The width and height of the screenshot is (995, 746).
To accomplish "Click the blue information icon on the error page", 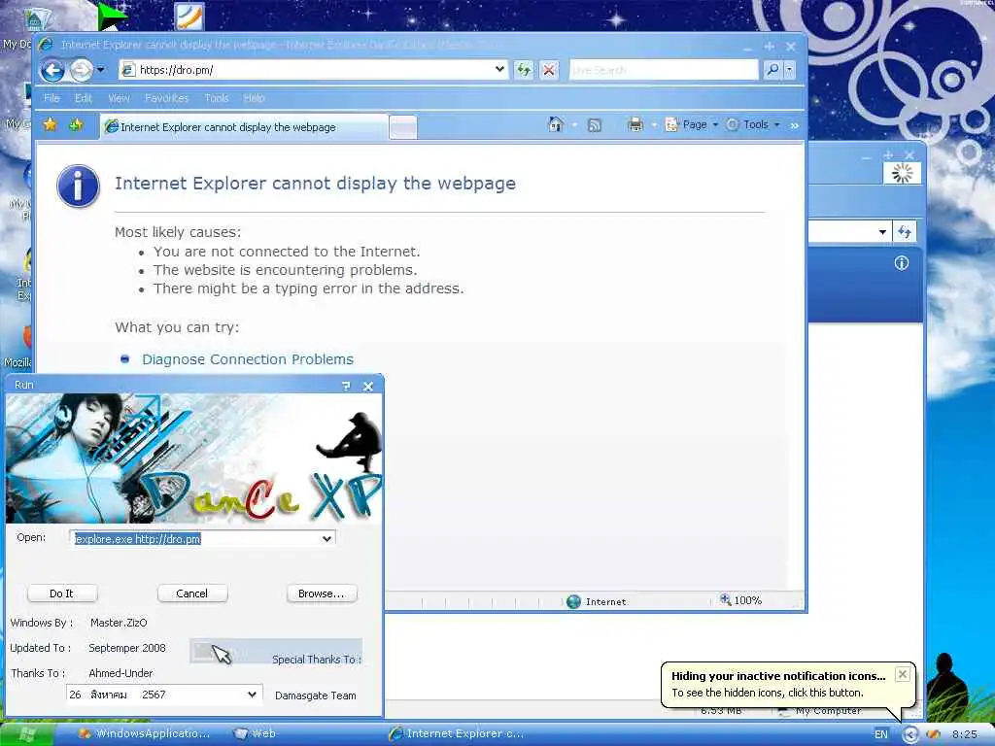I will 78,186.
